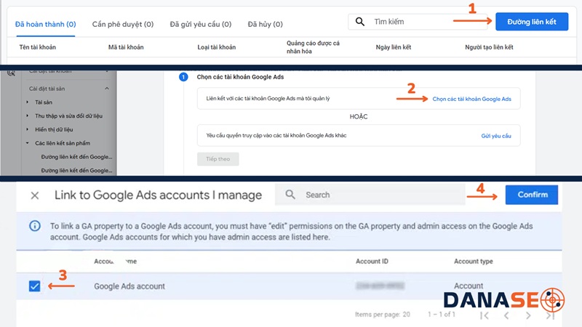The image size is (582, 327).
Task: Go to next page of accounts
Action: tap(528, 315)
